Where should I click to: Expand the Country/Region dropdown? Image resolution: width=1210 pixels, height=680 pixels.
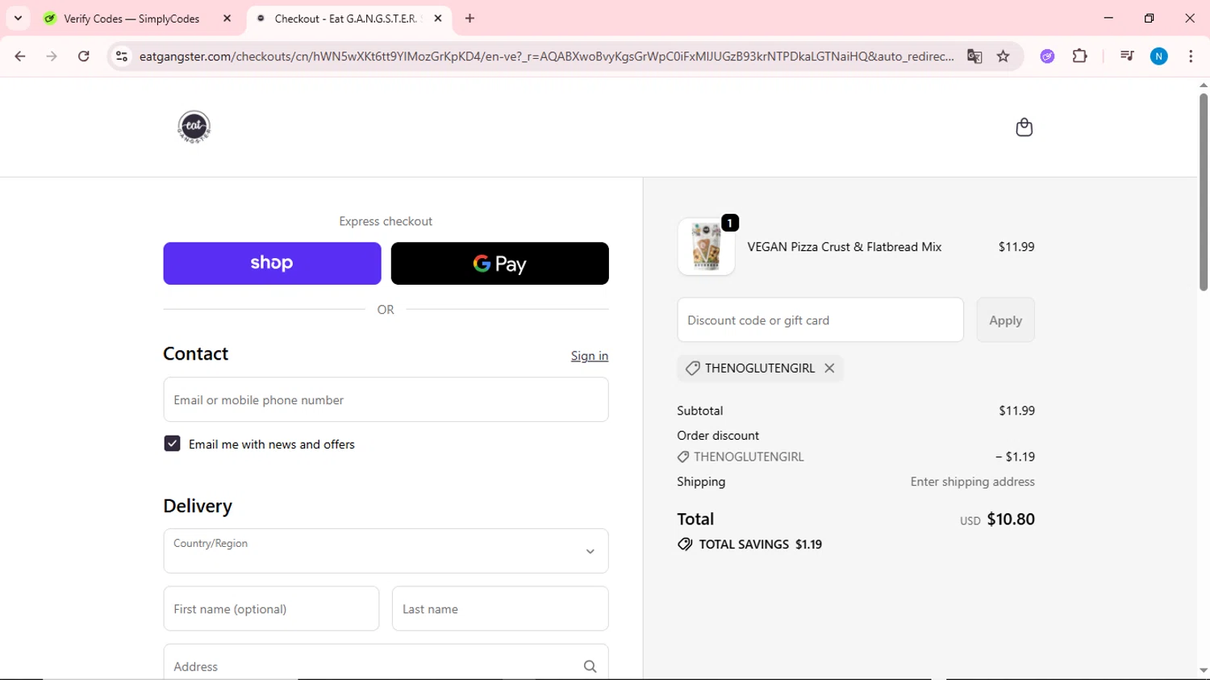(x=386, y=551)
